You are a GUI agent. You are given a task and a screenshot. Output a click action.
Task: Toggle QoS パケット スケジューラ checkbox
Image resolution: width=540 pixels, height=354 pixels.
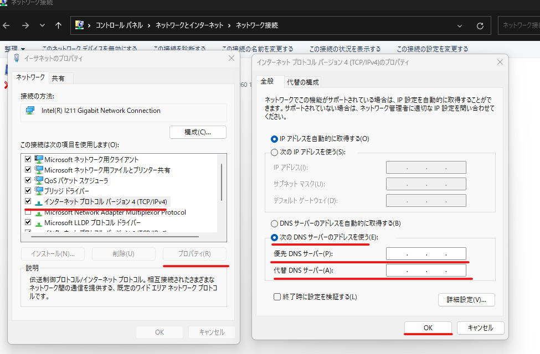pyautogui.click(x=28, y=180)
